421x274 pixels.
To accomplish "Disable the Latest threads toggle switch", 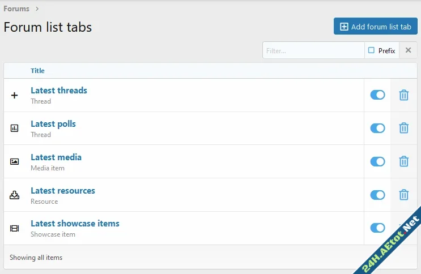I will [x=377, y=95].
